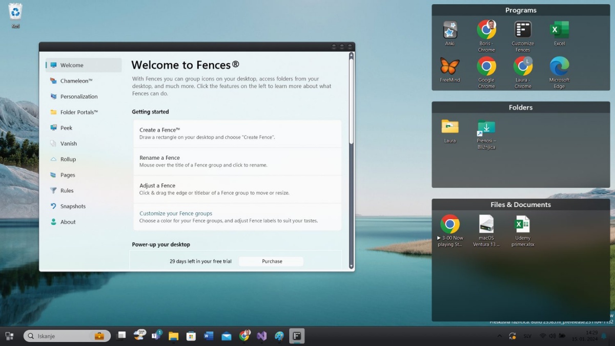Click the scrollbar thumb in Fences window
The width and height of the screenshot is (615, 346).
(x=351, y=101)
